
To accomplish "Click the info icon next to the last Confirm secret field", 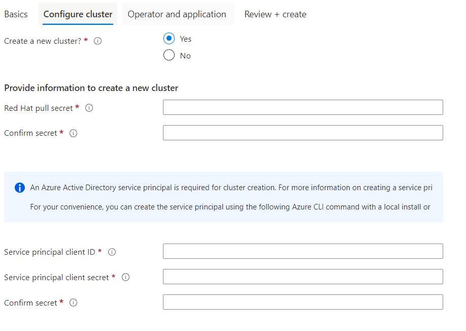I will [73, 303].
